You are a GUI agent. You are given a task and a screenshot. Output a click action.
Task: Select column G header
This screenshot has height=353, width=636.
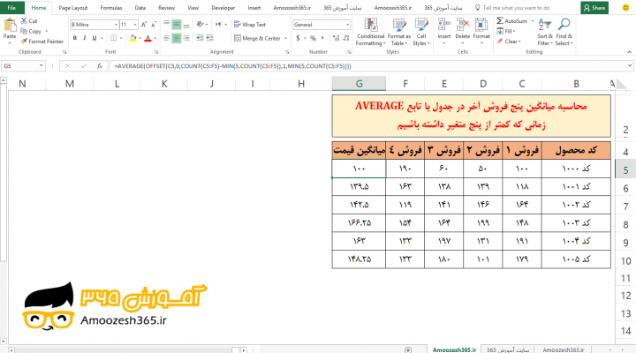tap(359, 84)
